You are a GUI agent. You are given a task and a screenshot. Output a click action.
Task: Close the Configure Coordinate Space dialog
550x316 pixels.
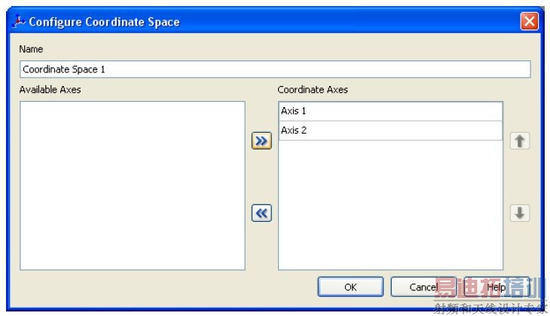[x=529, y=21]
